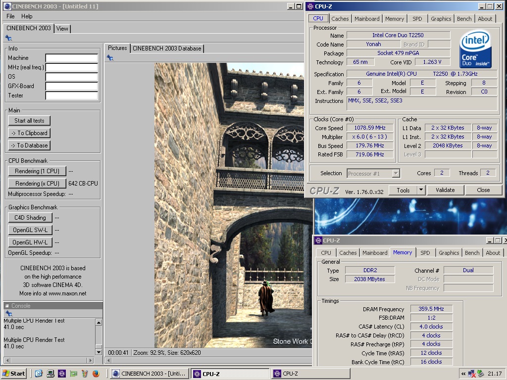The image size is (507, 380).
Task: Open Bench tab in upper CPU-Z window
Action: coord(464,19)
